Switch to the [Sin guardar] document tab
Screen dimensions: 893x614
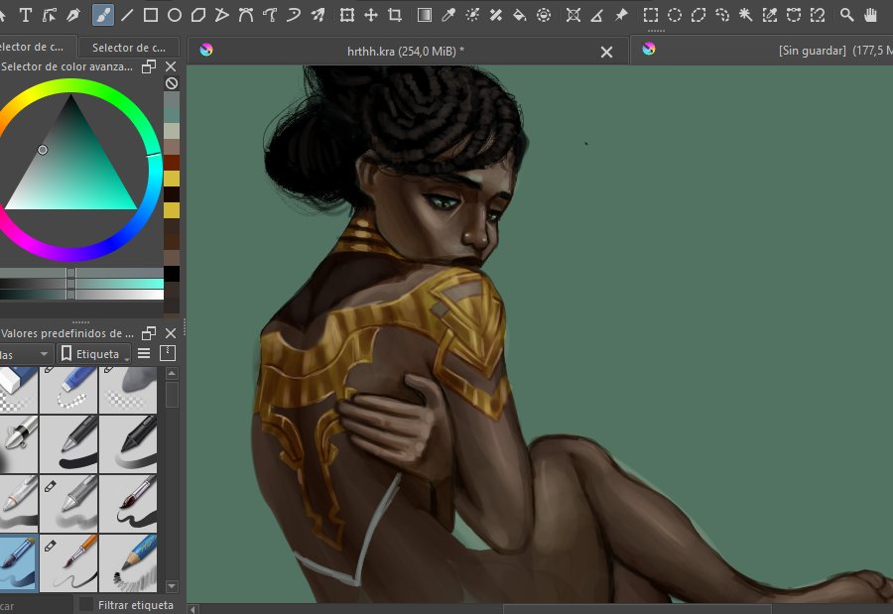763,51
